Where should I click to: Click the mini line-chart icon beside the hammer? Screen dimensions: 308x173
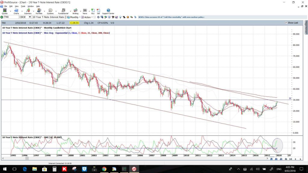coord(117,17)
